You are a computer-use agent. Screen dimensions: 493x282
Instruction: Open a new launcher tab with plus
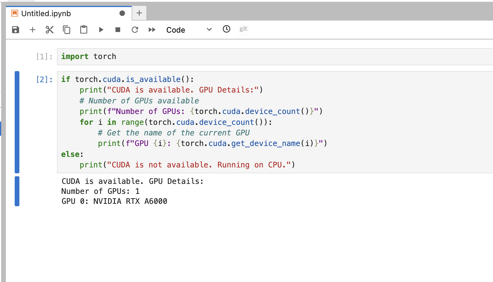139,13
